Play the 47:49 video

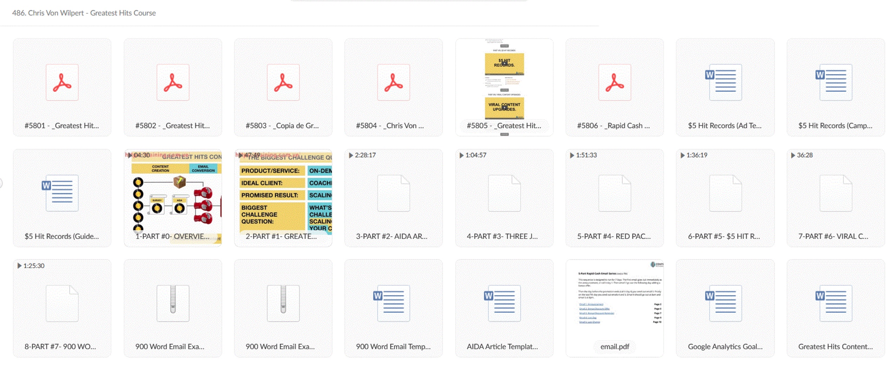tap(240, 155)
